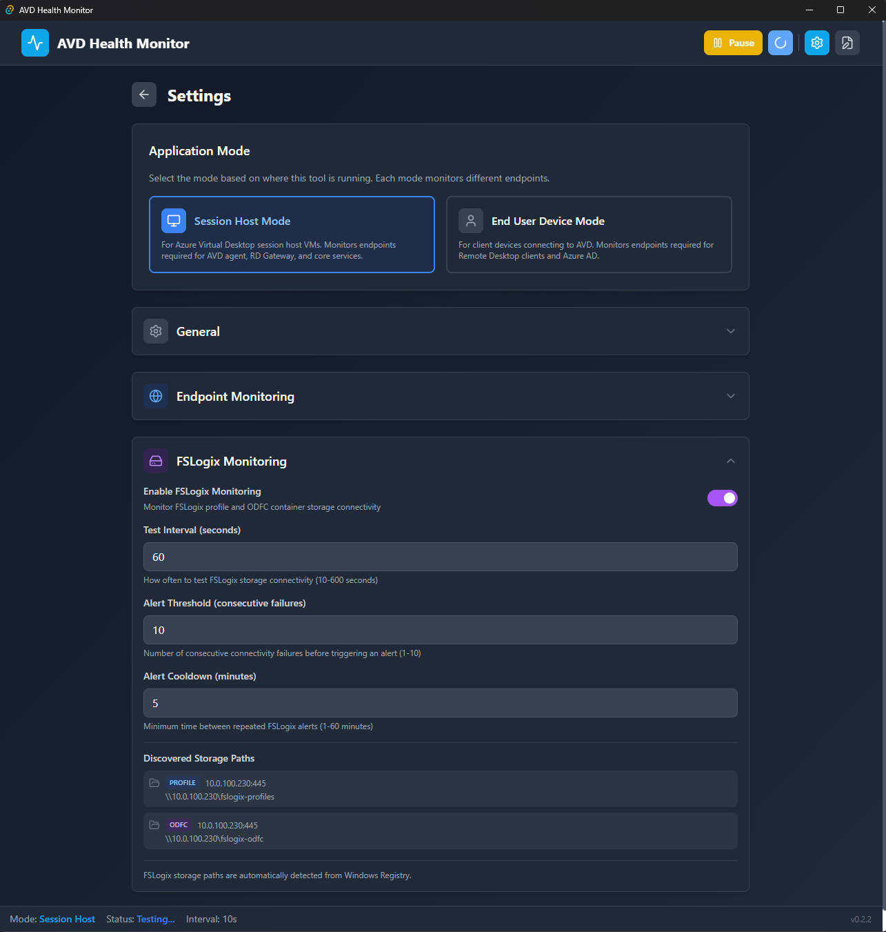The width and height of the screenshot is (886, 932).
Task: Click the folder icon next to the PROFILE path
Action: [x=154, y=782]
